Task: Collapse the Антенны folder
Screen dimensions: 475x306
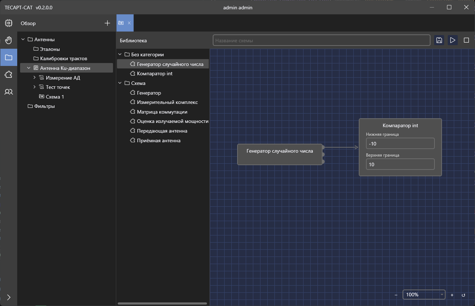Action: point(23,39)
